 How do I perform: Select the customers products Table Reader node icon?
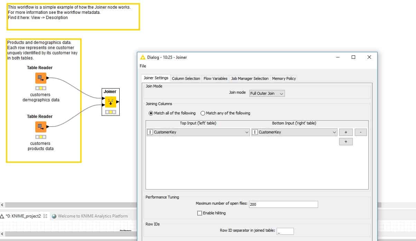pos(41,127)
